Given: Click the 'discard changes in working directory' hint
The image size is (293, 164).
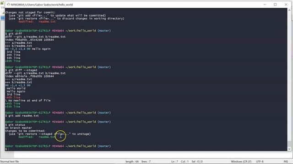Looking at the screenshot, I should click(66, 19).
